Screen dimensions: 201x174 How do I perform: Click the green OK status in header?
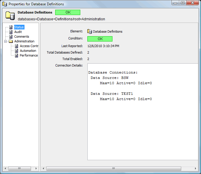tap(68, 12)
